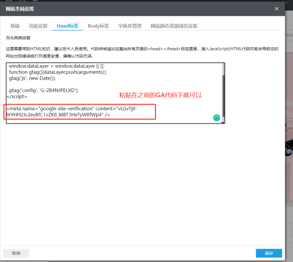Select the Head标签 tab
Viewport: 293px width, 262px height.
point(67,26)
